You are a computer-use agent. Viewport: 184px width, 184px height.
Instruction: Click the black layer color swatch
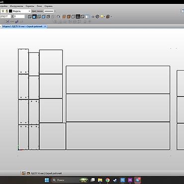[x=10, y=11]
